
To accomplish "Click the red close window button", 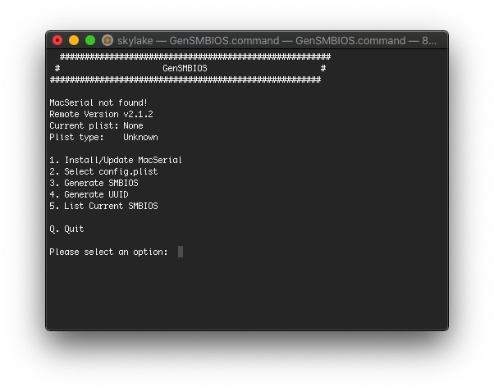I will (57, 39).
